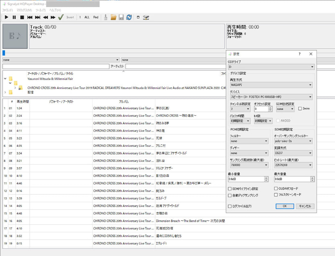Viewport: 335px width, 256px height.
Task: Click the left search input field
Action: click(56, 67)
